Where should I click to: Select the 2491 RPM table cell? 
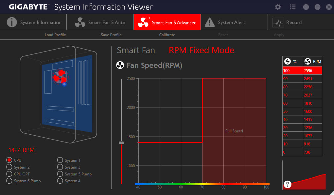tap(312, 79)
